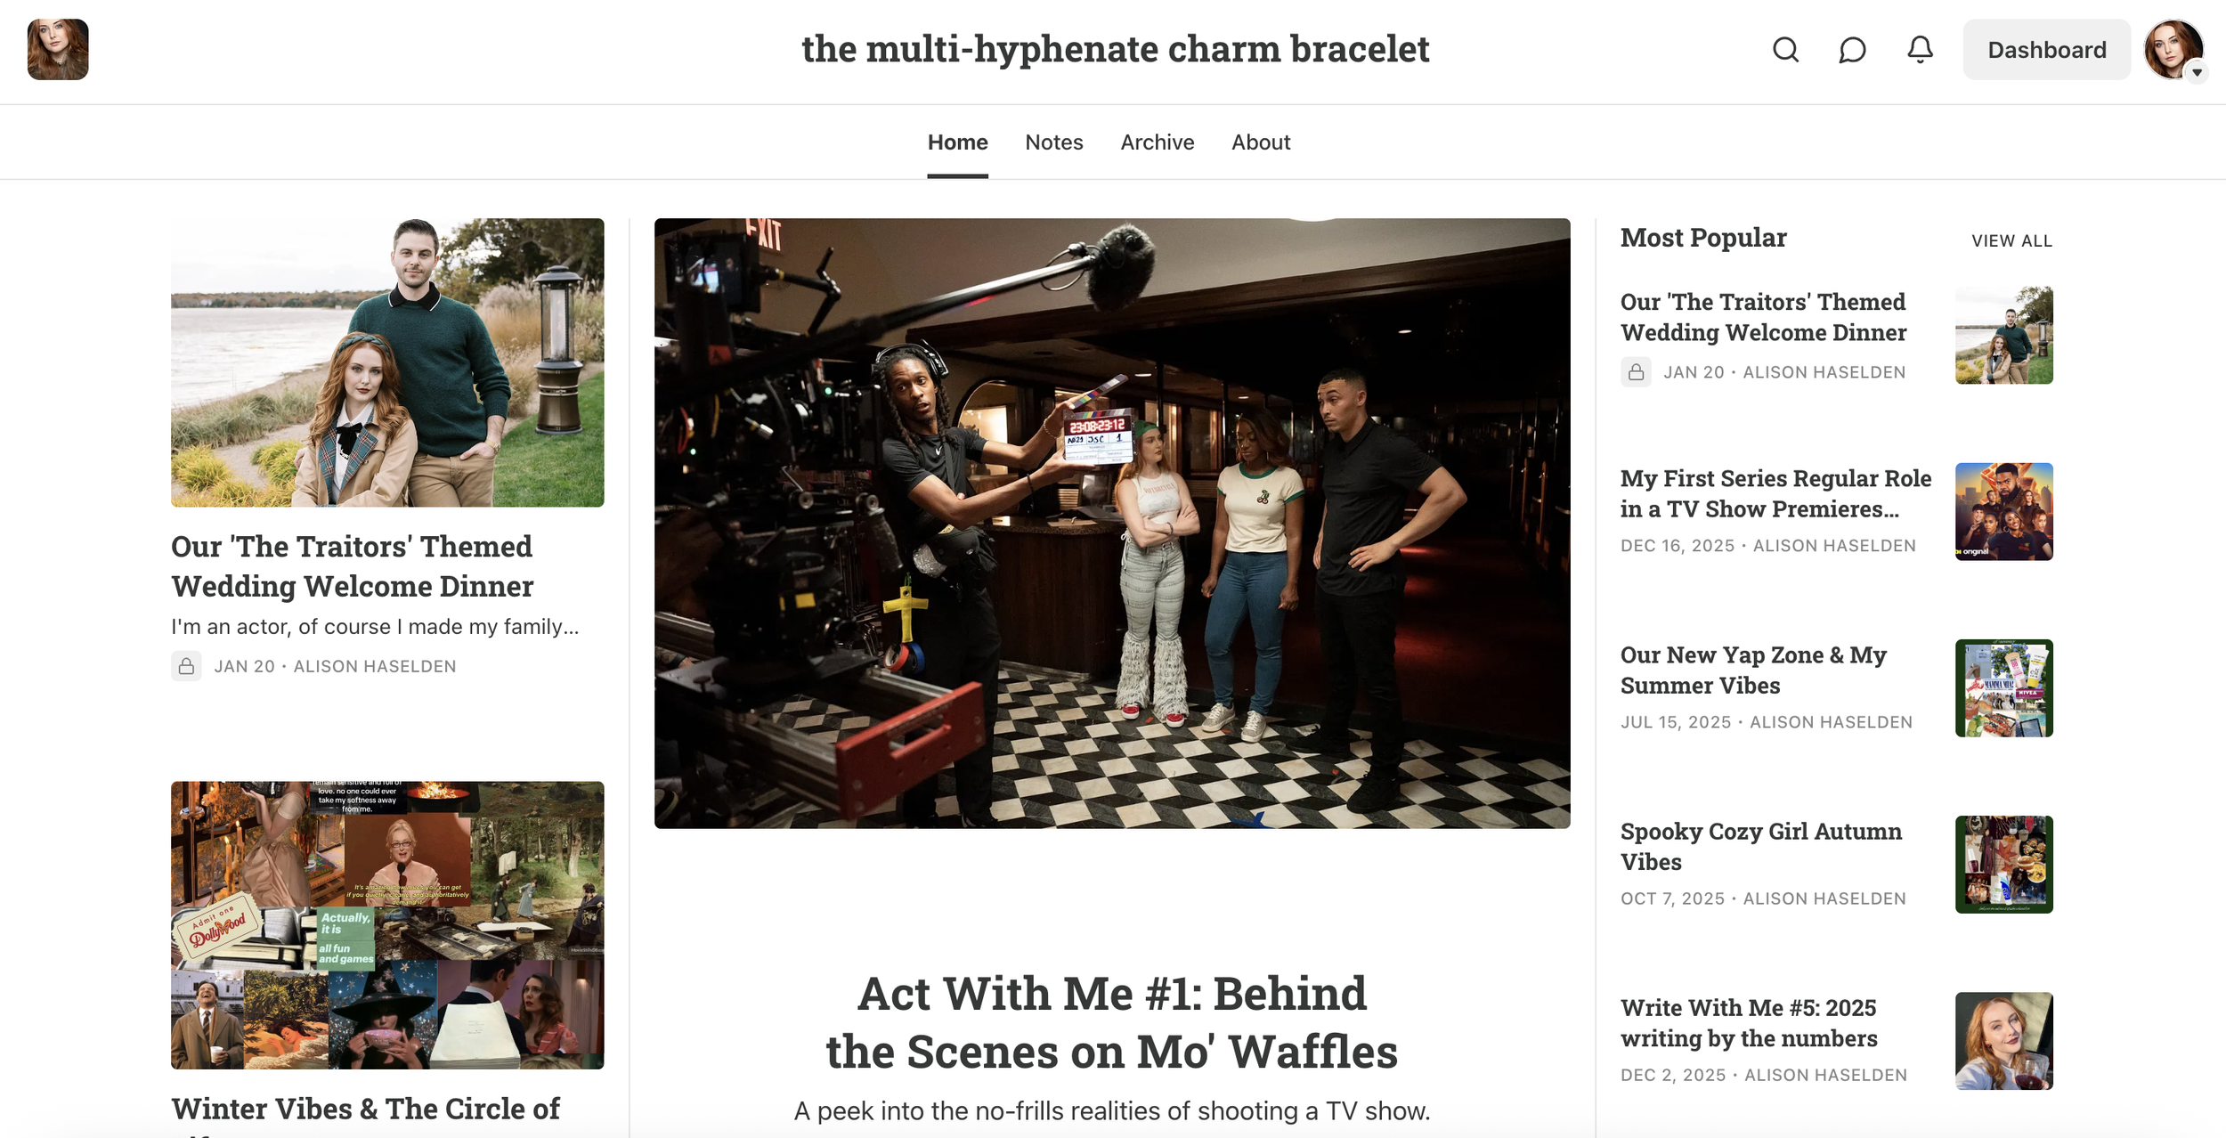
Task: Open the search magnifier icon
Action: (1785, 50)
